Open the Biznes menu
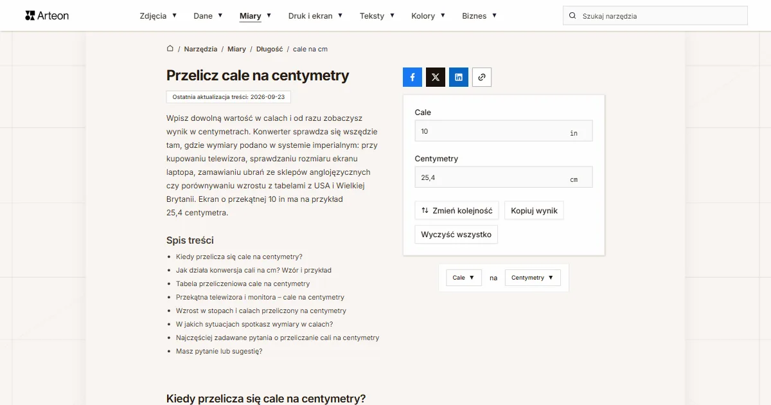The image size is (771, 405). click(x=479, y=15)
